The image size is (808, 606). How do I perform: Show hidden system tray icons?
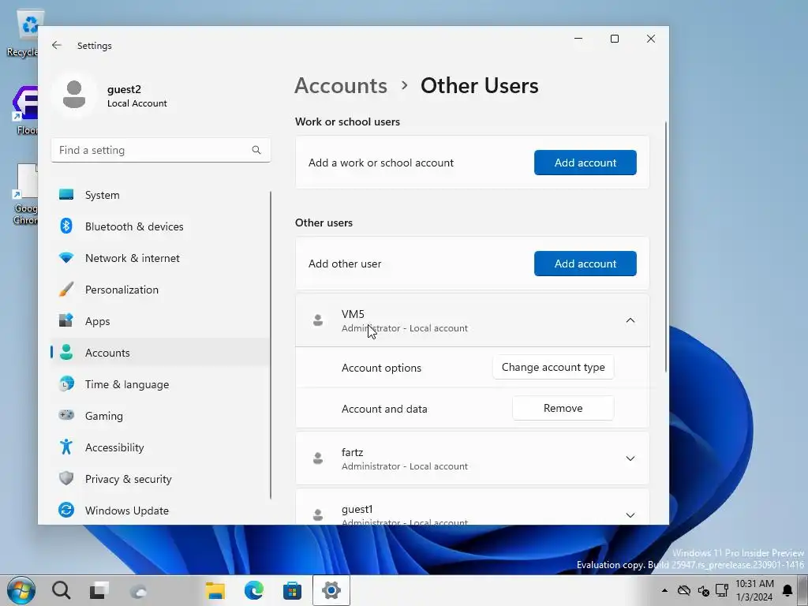click(664, 590)
